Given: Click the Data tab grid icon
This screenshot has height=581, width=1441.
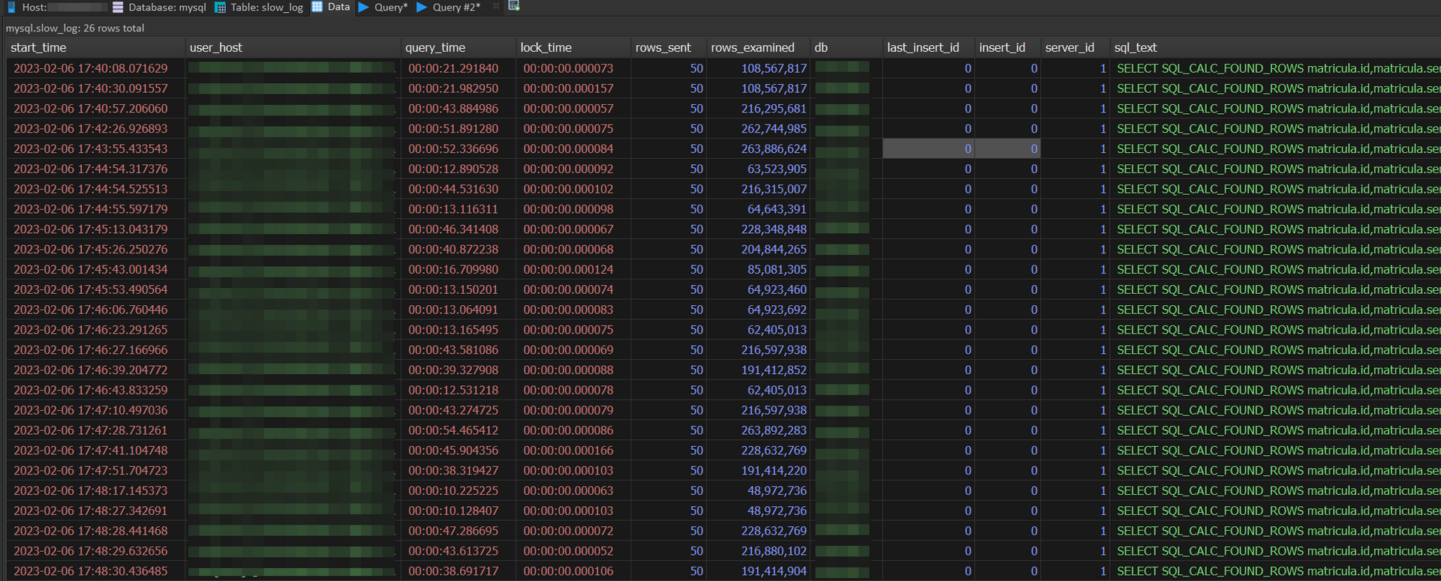Looking at the screenshot, I should point(317,7).
